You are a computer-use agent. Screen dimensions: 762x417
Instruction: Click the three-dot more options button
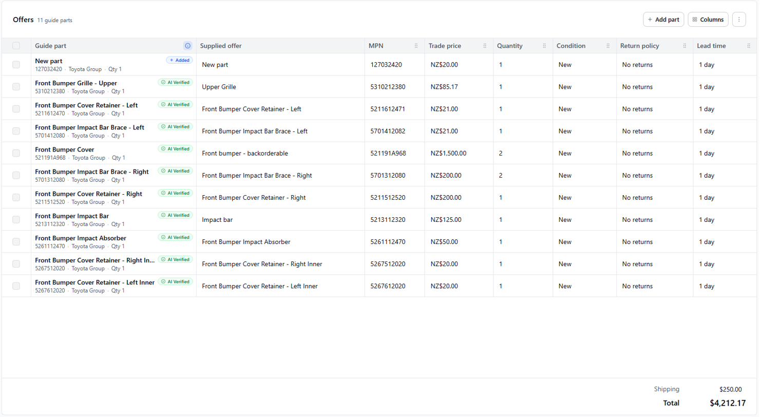coord(739,20)
